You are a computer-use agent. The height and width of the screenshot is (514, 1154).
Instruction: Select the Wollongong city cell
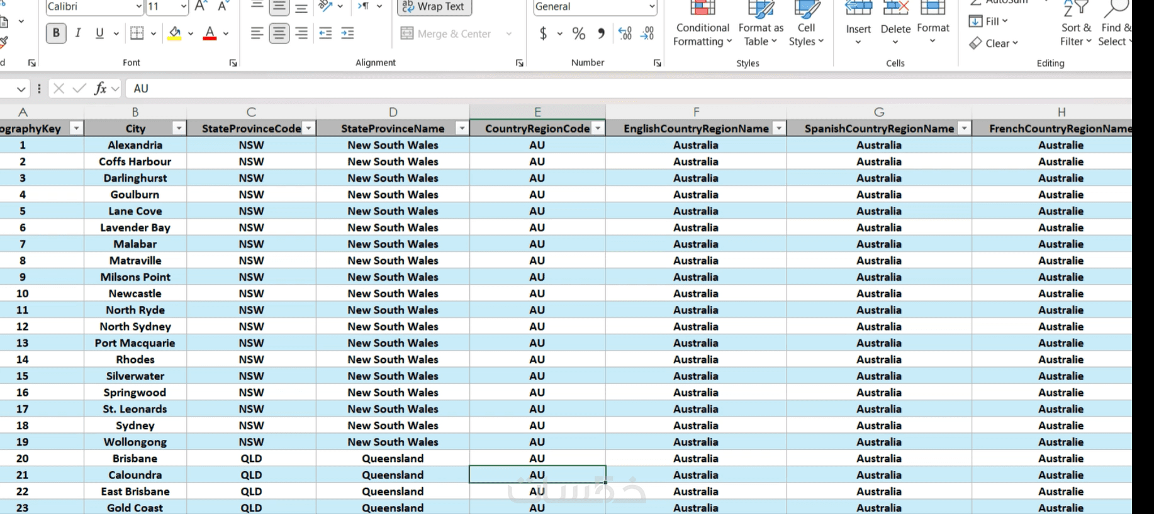[135, 442]
